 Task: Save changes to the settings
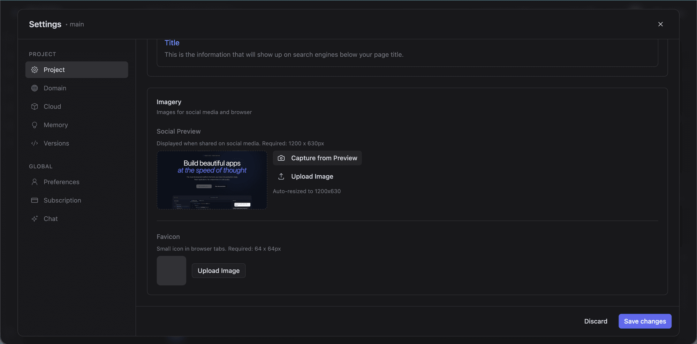coord(645,321)
